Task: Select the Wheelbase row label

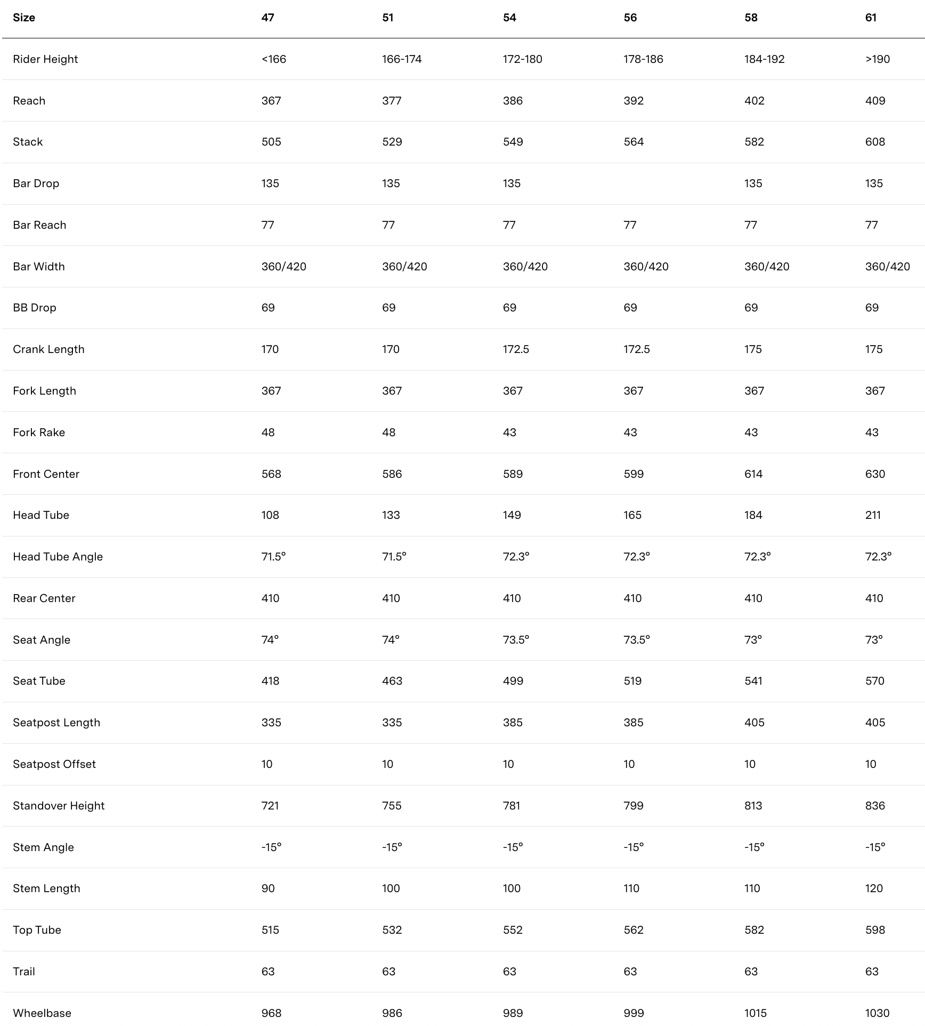Action: 42,1013
